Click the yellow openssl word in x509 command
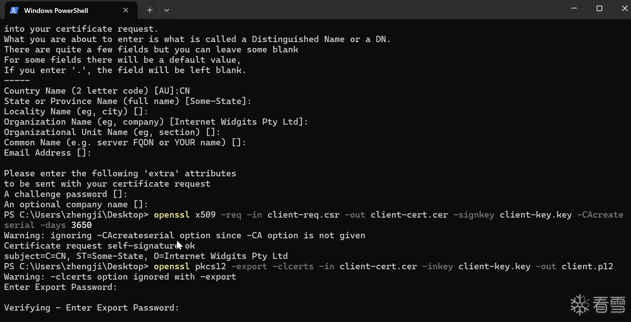 (x=171, y=215)
